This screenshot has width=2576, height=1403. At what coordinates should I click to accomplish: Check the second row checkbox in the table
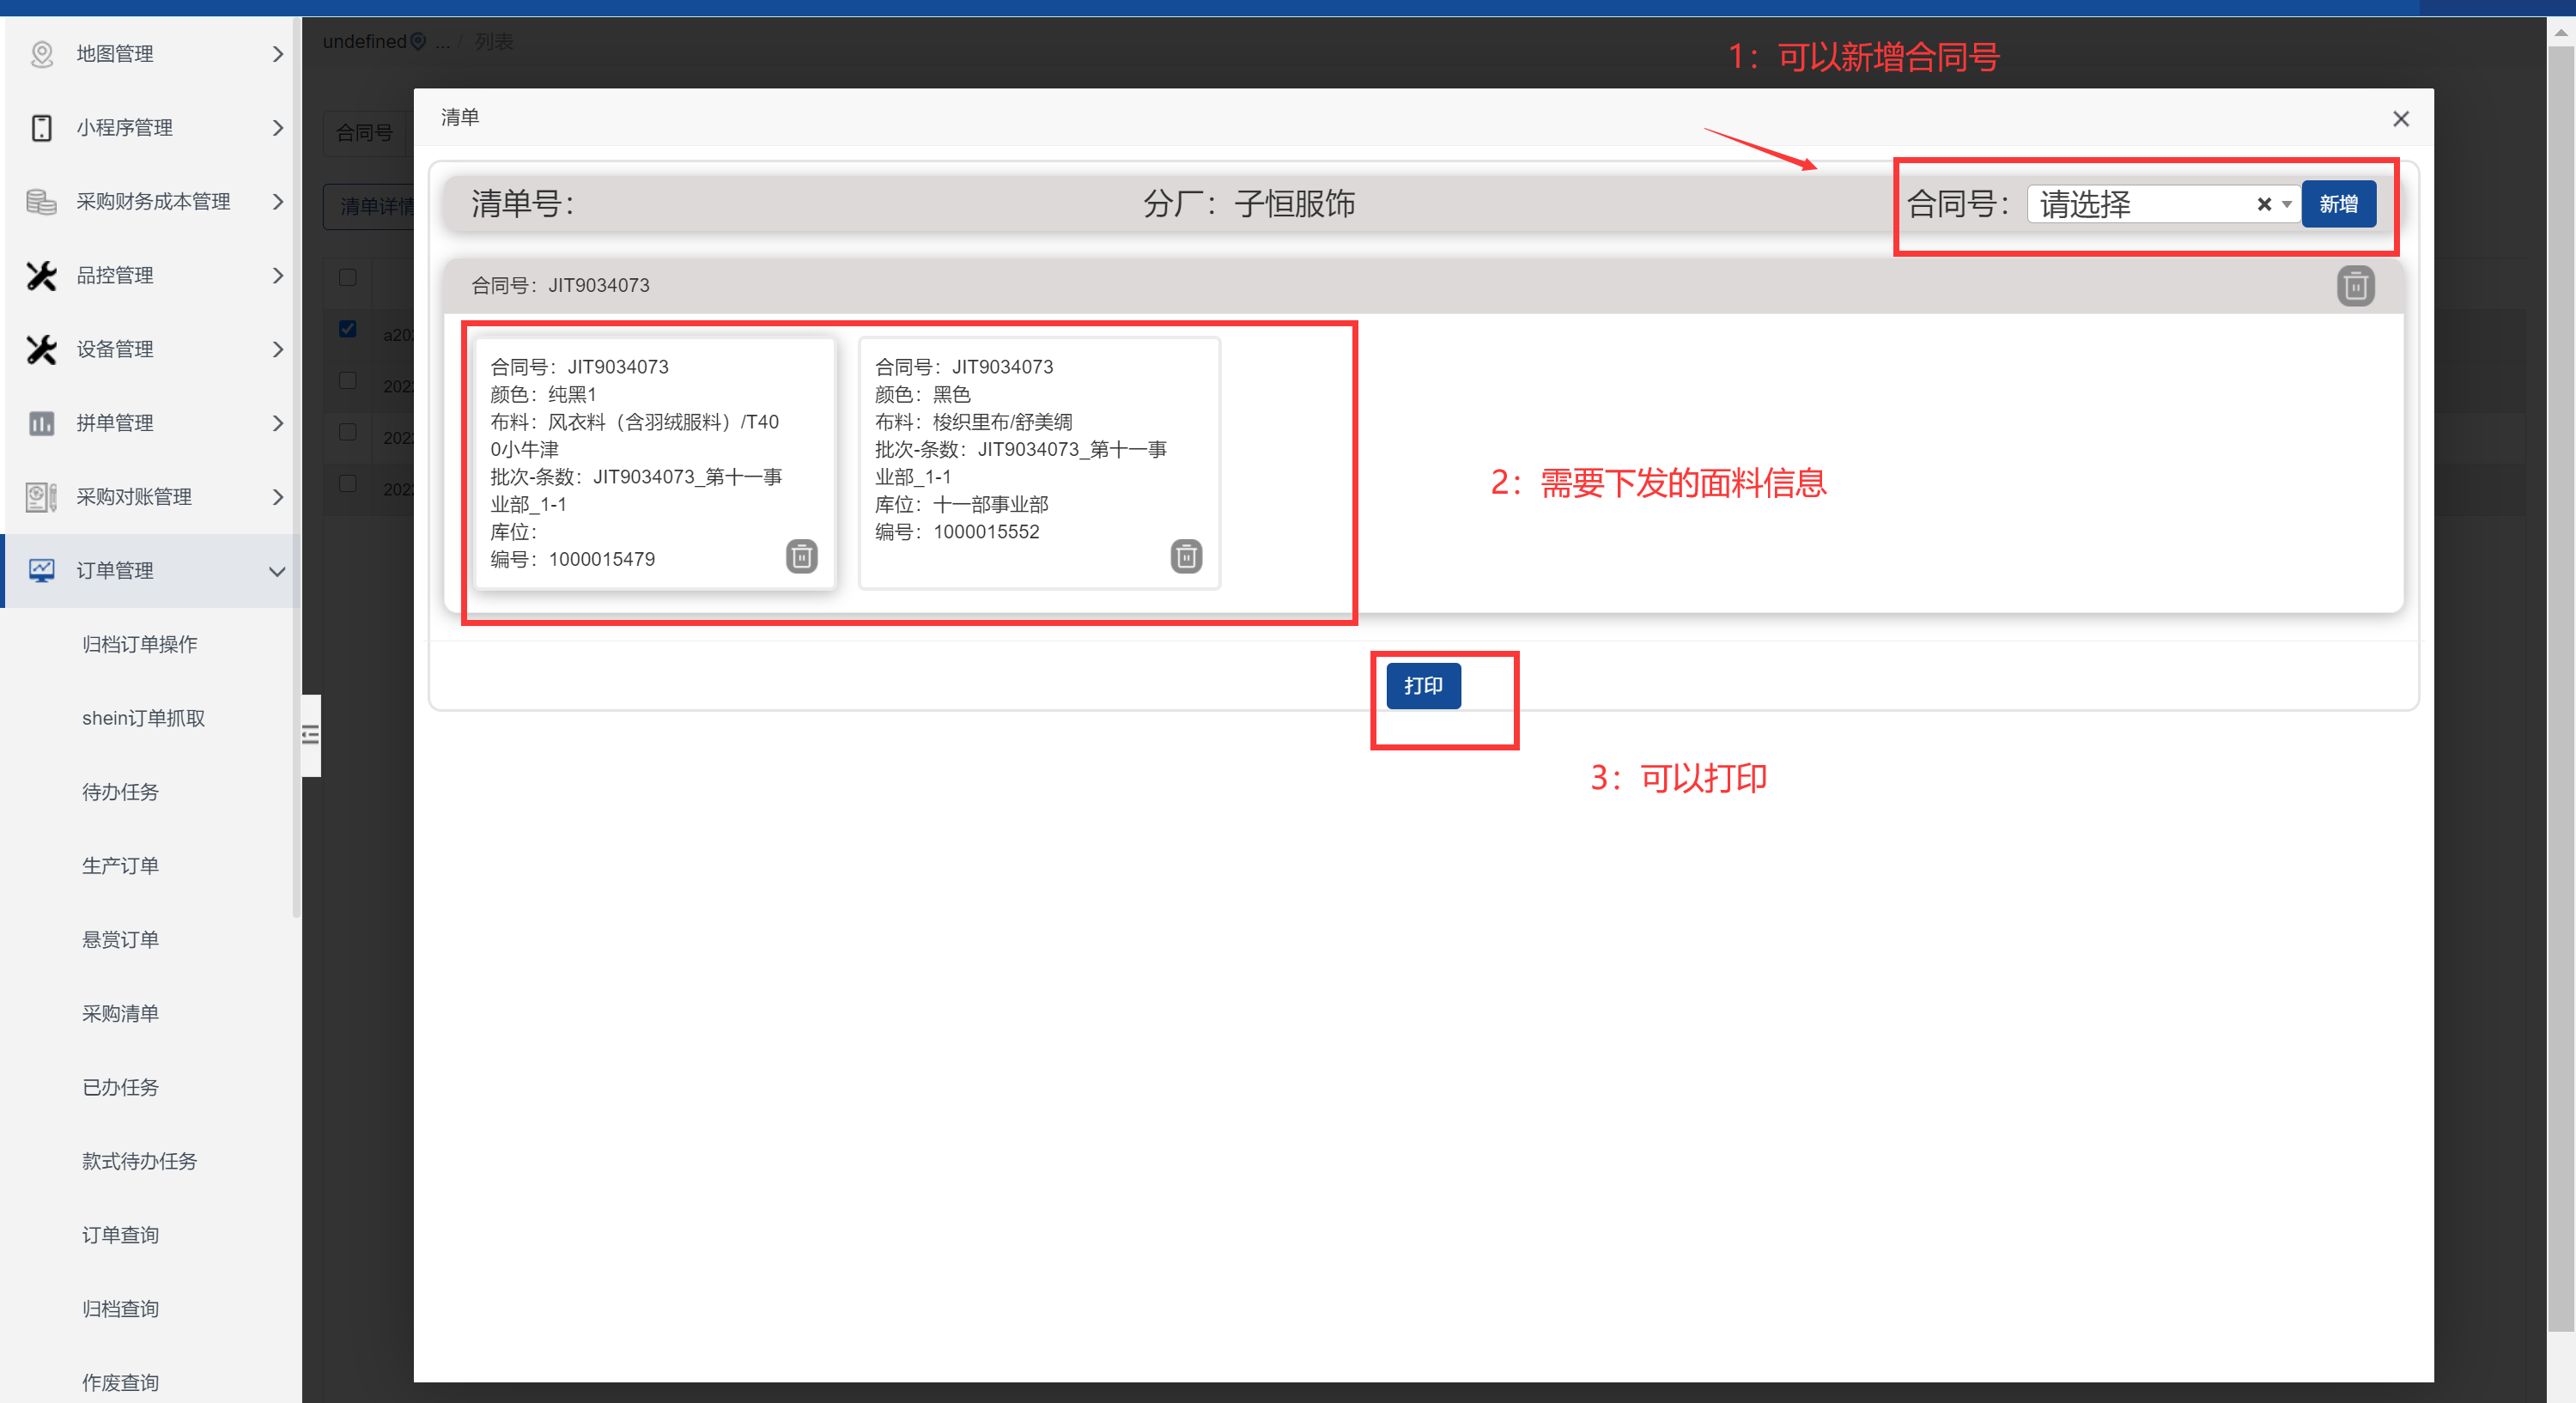click(x=347, y=380)
